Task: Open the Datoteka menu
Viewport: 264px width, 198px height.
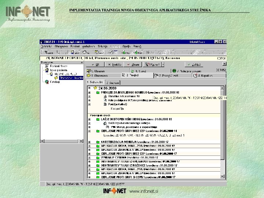Action: pos(46,47)
